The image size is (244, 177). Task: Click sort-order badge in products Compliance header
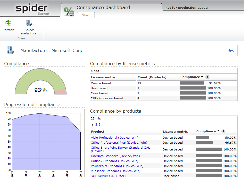(x=223, y=131)
